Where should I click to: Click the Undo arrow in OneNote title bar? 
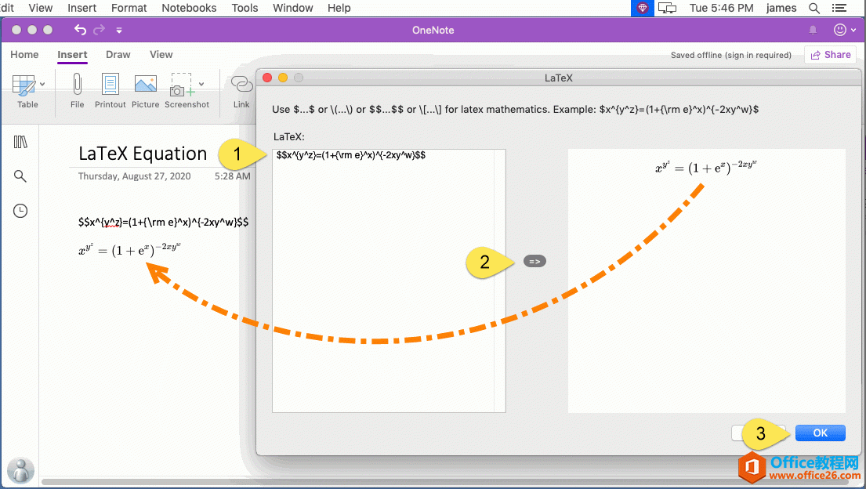(80, 30)
